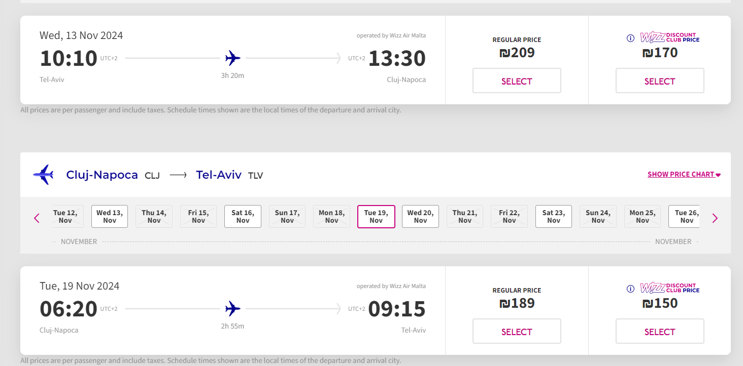Select the Wed 13, Nov date tab

[110, 217]
